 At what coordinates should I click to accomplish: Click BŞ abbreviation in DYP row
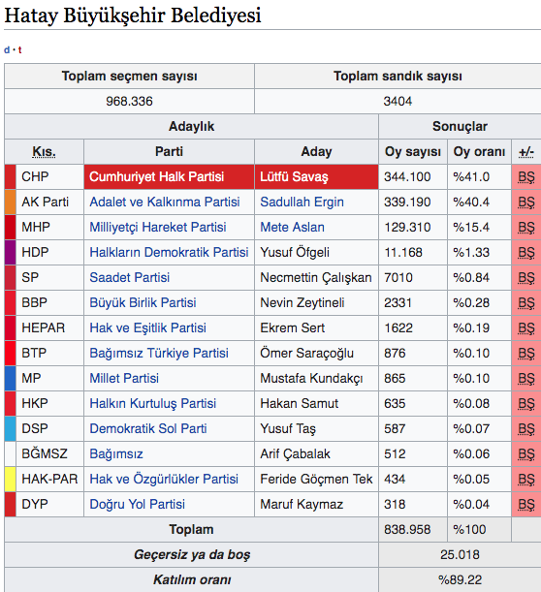click(x=526, y=505)
